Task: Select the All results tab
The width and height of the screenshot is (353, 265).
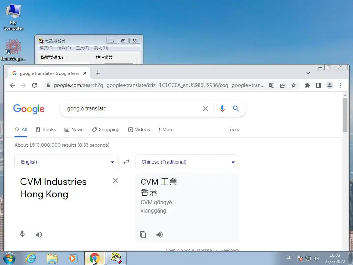Action: (x=21, y=130)
